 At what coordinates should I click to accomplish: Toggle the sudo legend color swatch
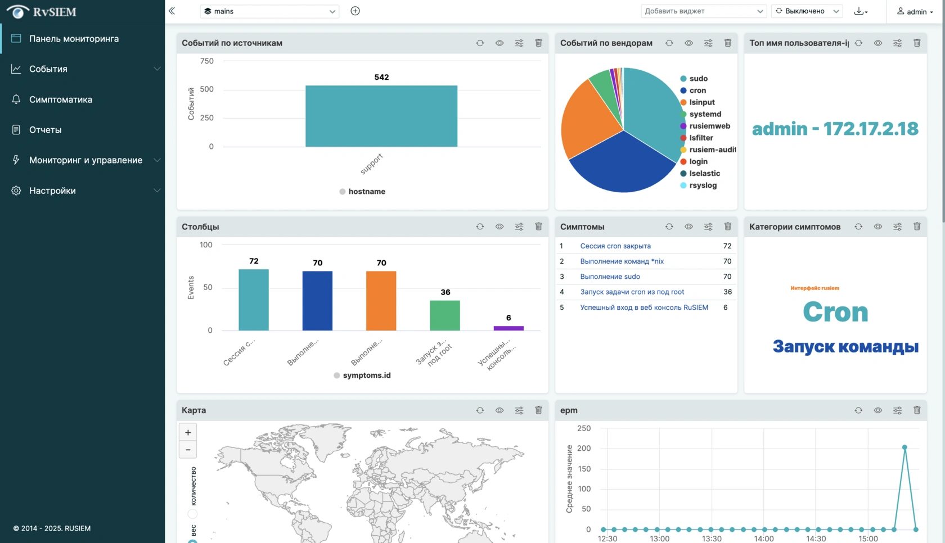(x=683, y=79)
